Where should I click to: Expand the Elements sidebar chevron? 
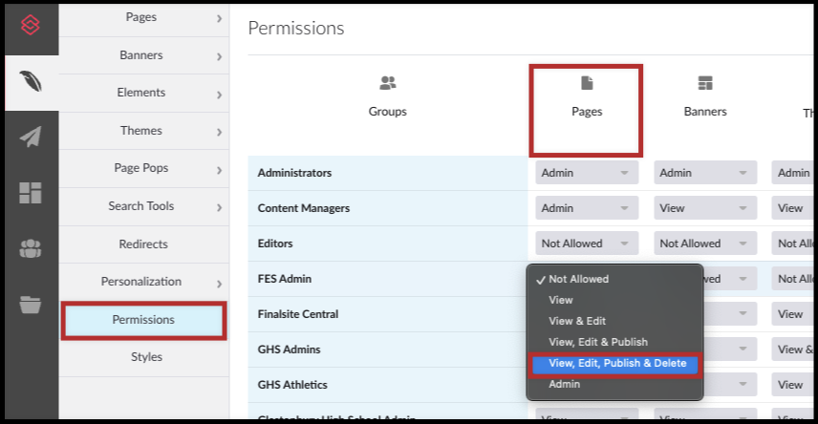(219, 95)
